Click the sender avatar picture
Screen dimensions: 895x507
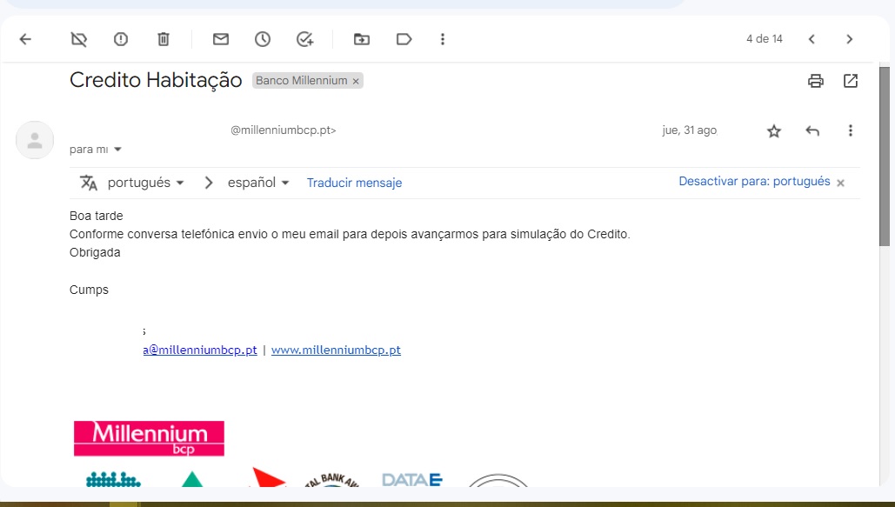coord(35,140)
